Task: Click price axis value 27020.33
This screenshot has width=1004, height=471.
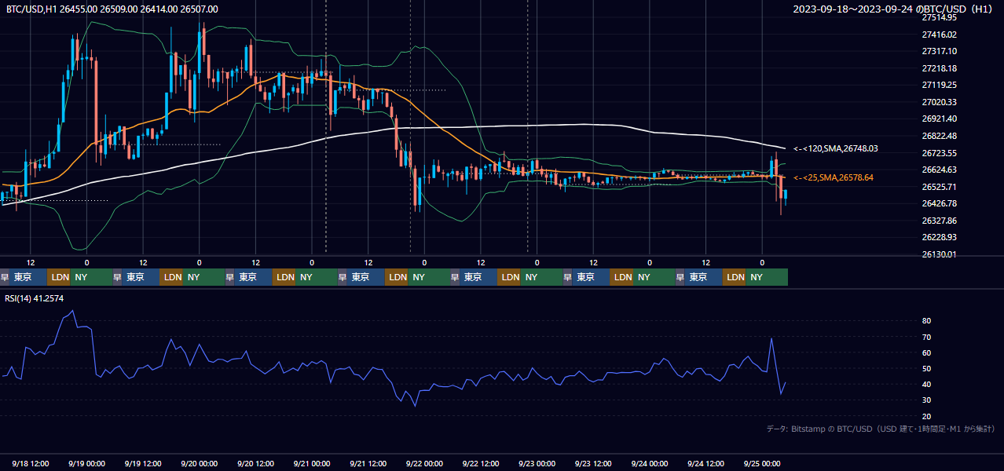Action: (x=939, y=102)
